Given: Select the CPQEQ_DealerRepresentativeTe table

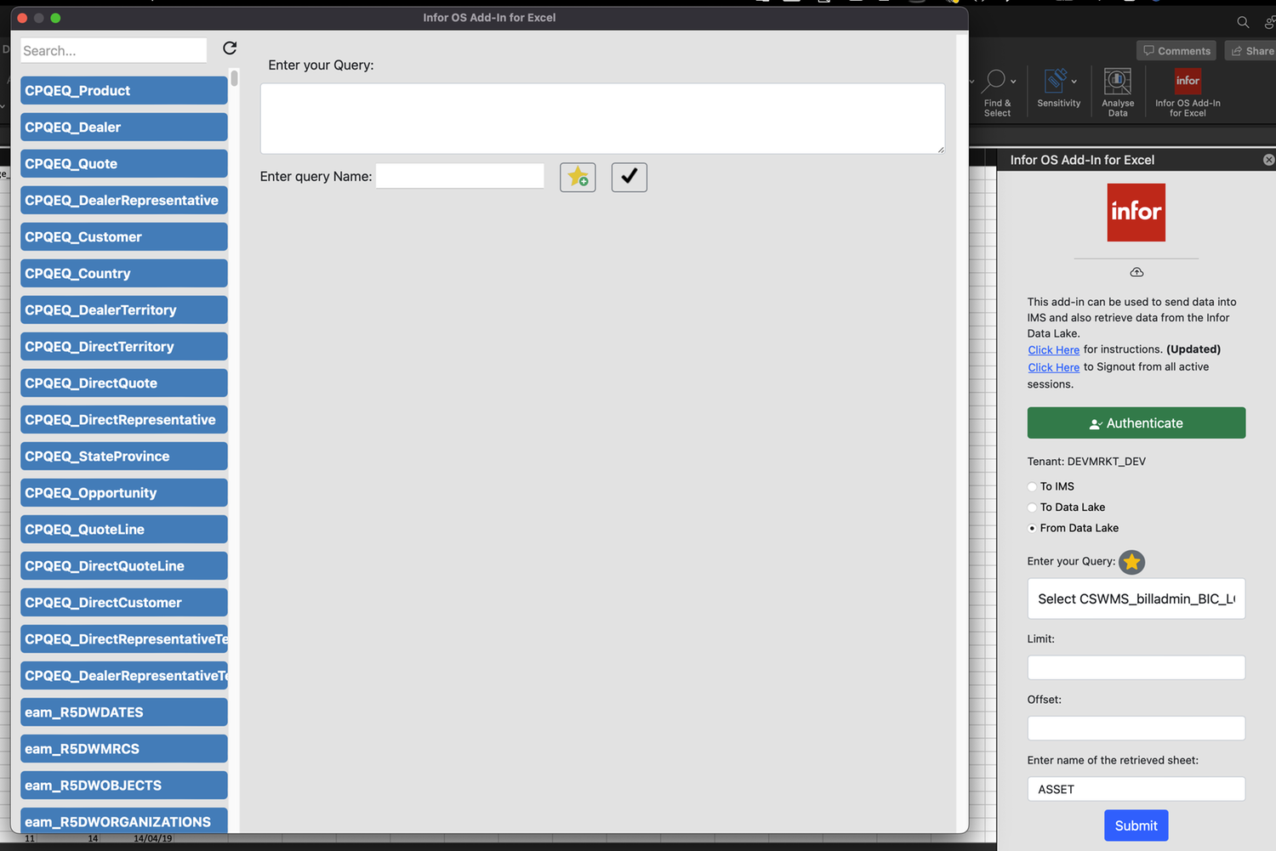Looking at the screenshot, I should point(124,675).
